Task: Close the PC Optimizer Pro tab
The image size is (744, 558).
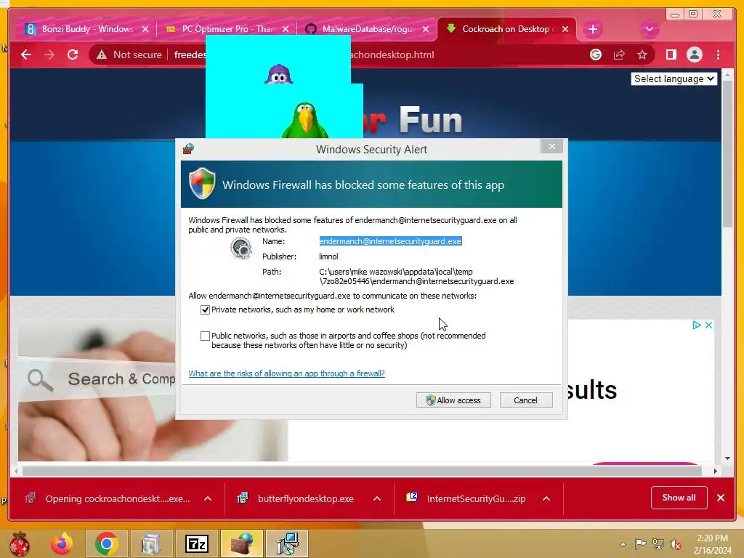Action: 285,29
